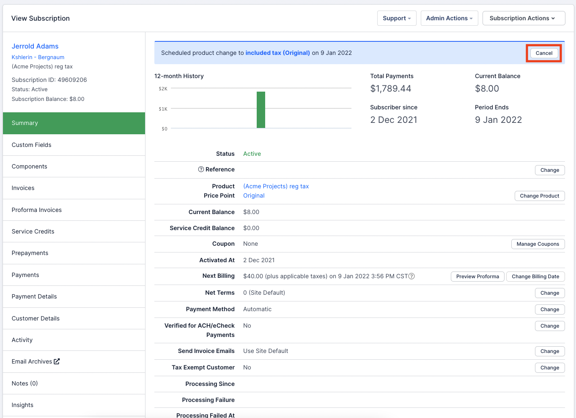Screen dimensions: 576x418
Task: Go to the Components tab
Action: pos(30,166)
